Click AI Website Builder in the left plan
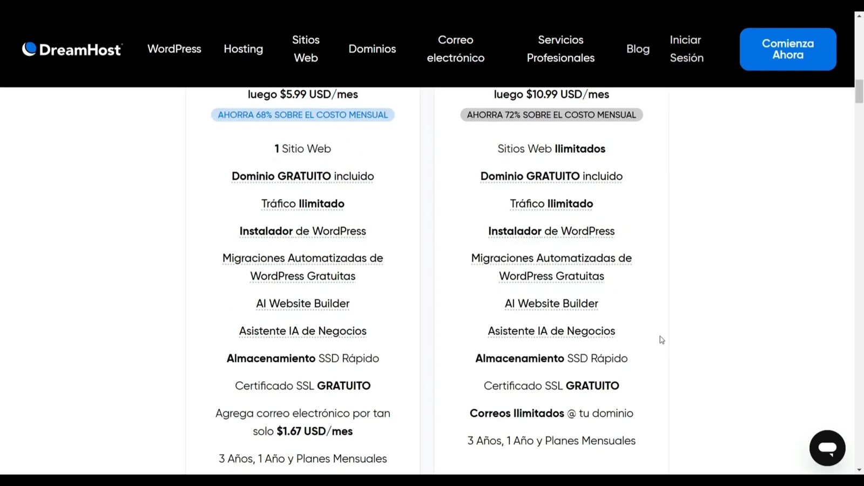 [x=302, y=303]
